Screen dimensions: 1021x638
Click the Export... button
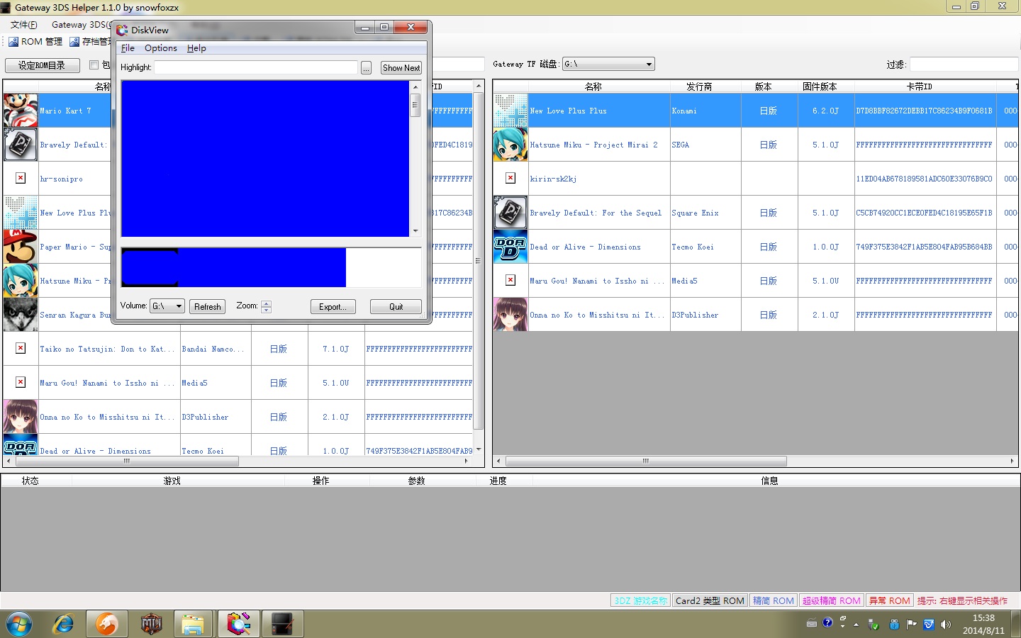(x=333, y=307)
